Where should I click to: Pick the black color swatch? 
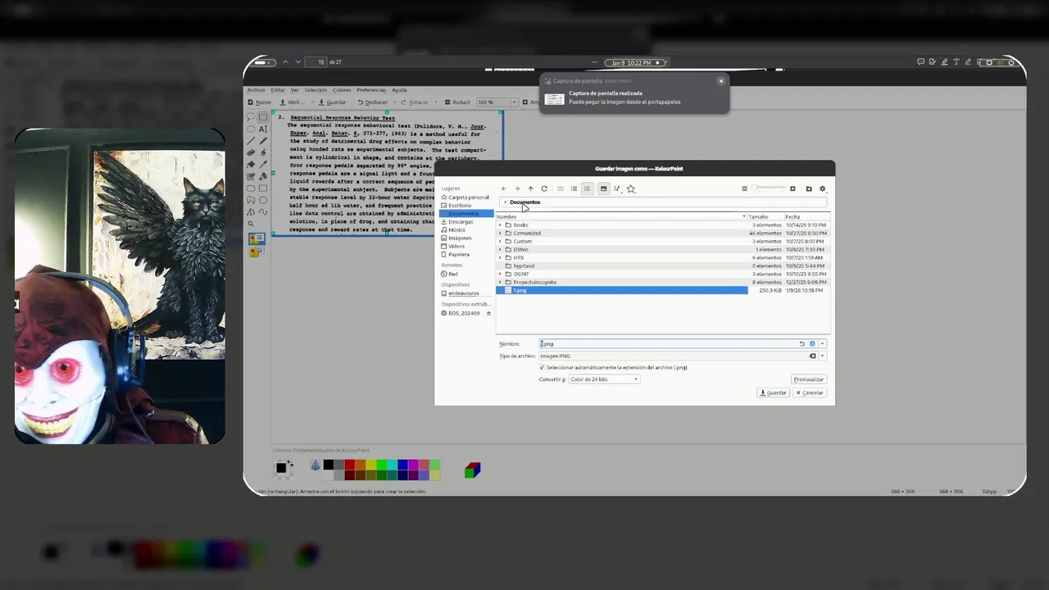click(x=329, y=465)
